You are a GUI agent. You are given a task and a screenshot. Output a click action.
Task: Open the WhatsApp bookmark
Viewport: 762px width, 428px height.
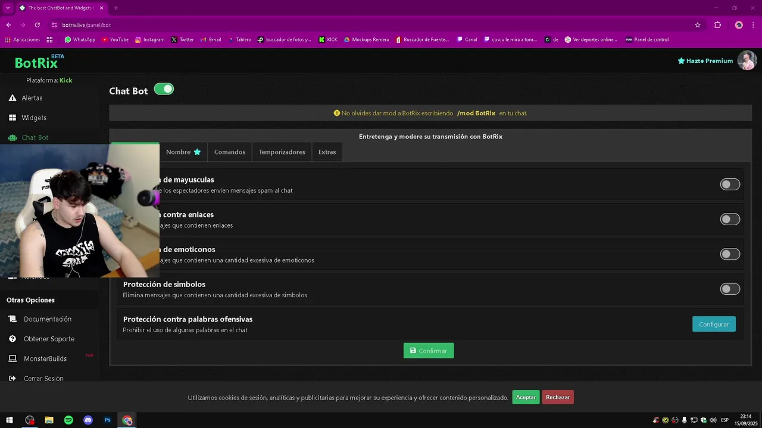tap(80, 40)
